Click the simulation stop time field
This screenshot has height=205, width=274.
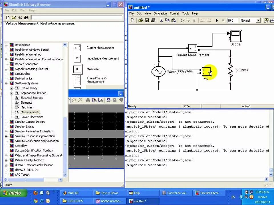tap(232, 20)
